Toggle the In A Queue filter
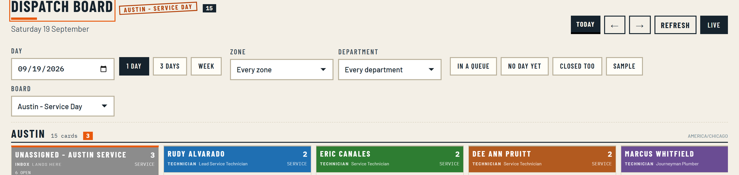 coord(473,66)
